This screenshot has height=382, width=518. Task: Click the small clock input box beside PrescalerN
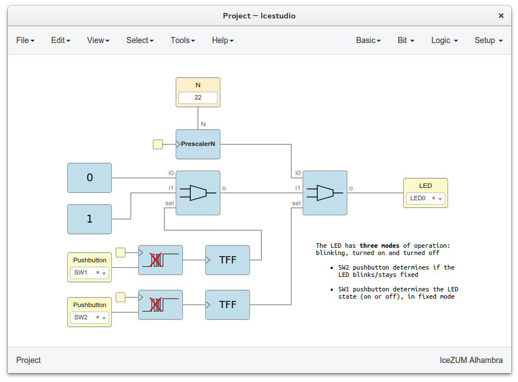click(x=158, y=144)
